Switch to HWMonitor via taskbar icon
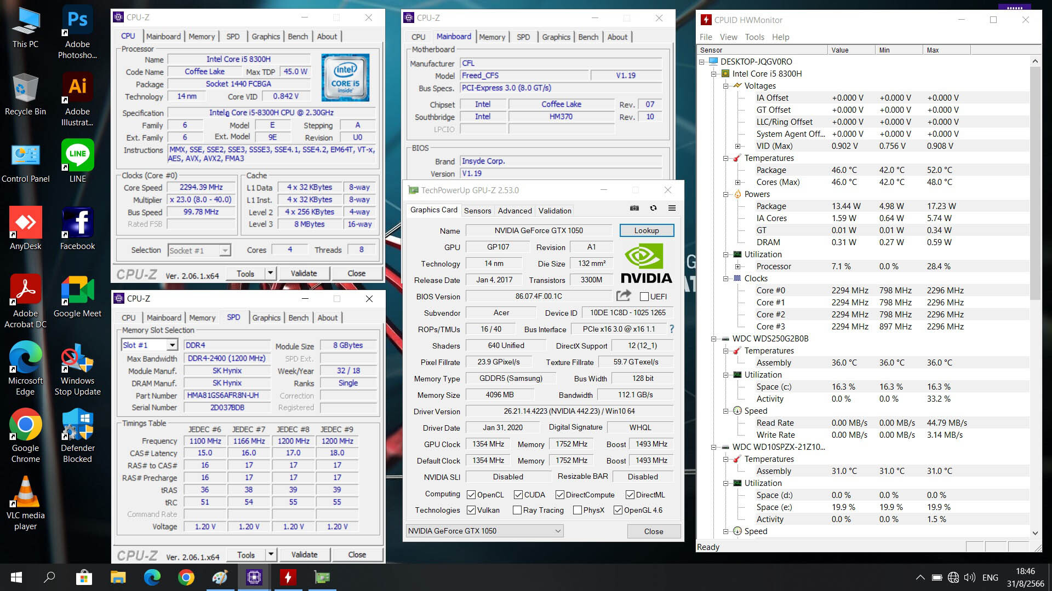 [288, 577]
